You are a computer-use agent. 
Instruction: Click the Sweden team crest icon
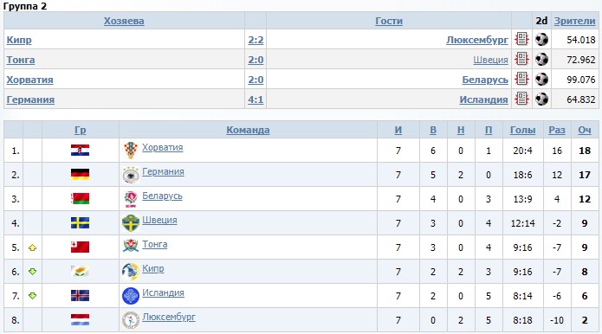pyautogui.click(x=131, y=223)
